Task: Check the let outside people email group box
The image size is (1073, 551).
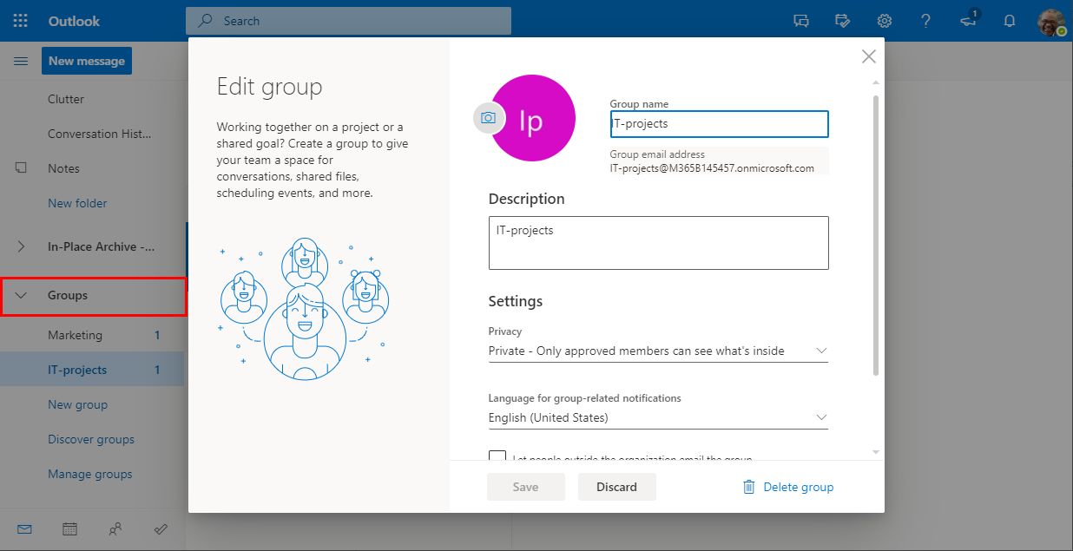Action: tap(497, 457)
